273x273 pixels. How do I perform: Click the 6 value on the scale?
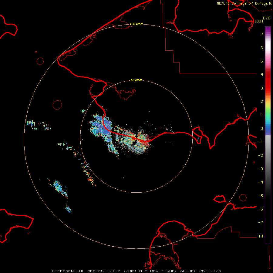coord(262,48)
